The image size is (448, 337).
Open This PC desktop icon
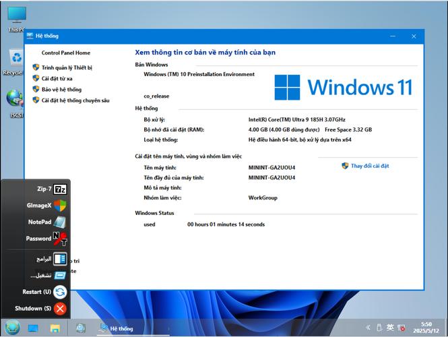click(x=17, y=20)
